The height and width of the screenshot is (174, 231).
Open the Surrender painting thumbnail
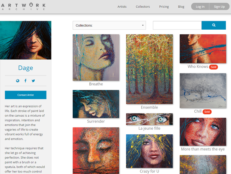(x=96, y=104)
